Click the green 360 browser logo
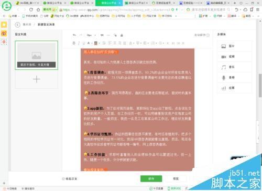Screen dimensions: 262x191 tap(6, 6)
